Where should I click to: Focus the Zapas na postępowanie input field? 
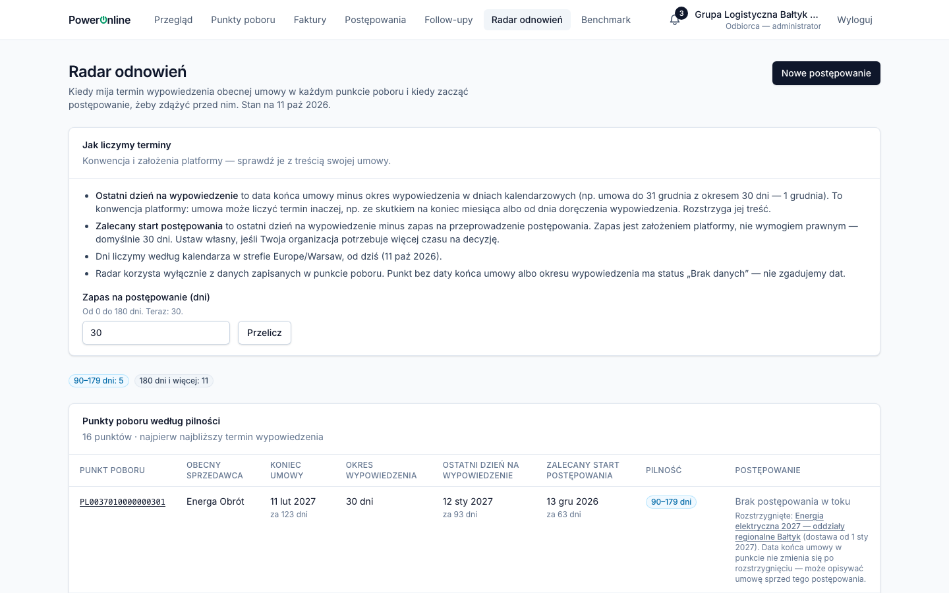tap(156, 333)
